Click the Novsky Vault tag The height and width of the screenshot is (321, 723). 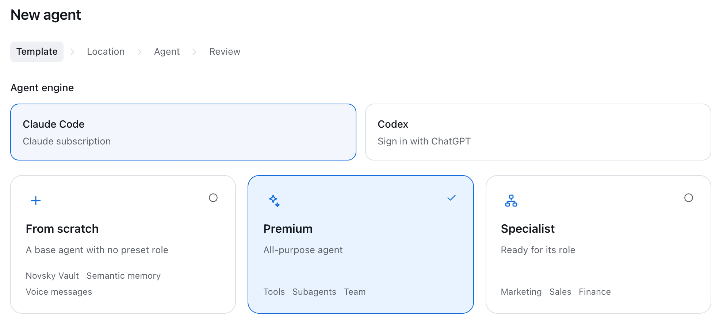point(53,276)
